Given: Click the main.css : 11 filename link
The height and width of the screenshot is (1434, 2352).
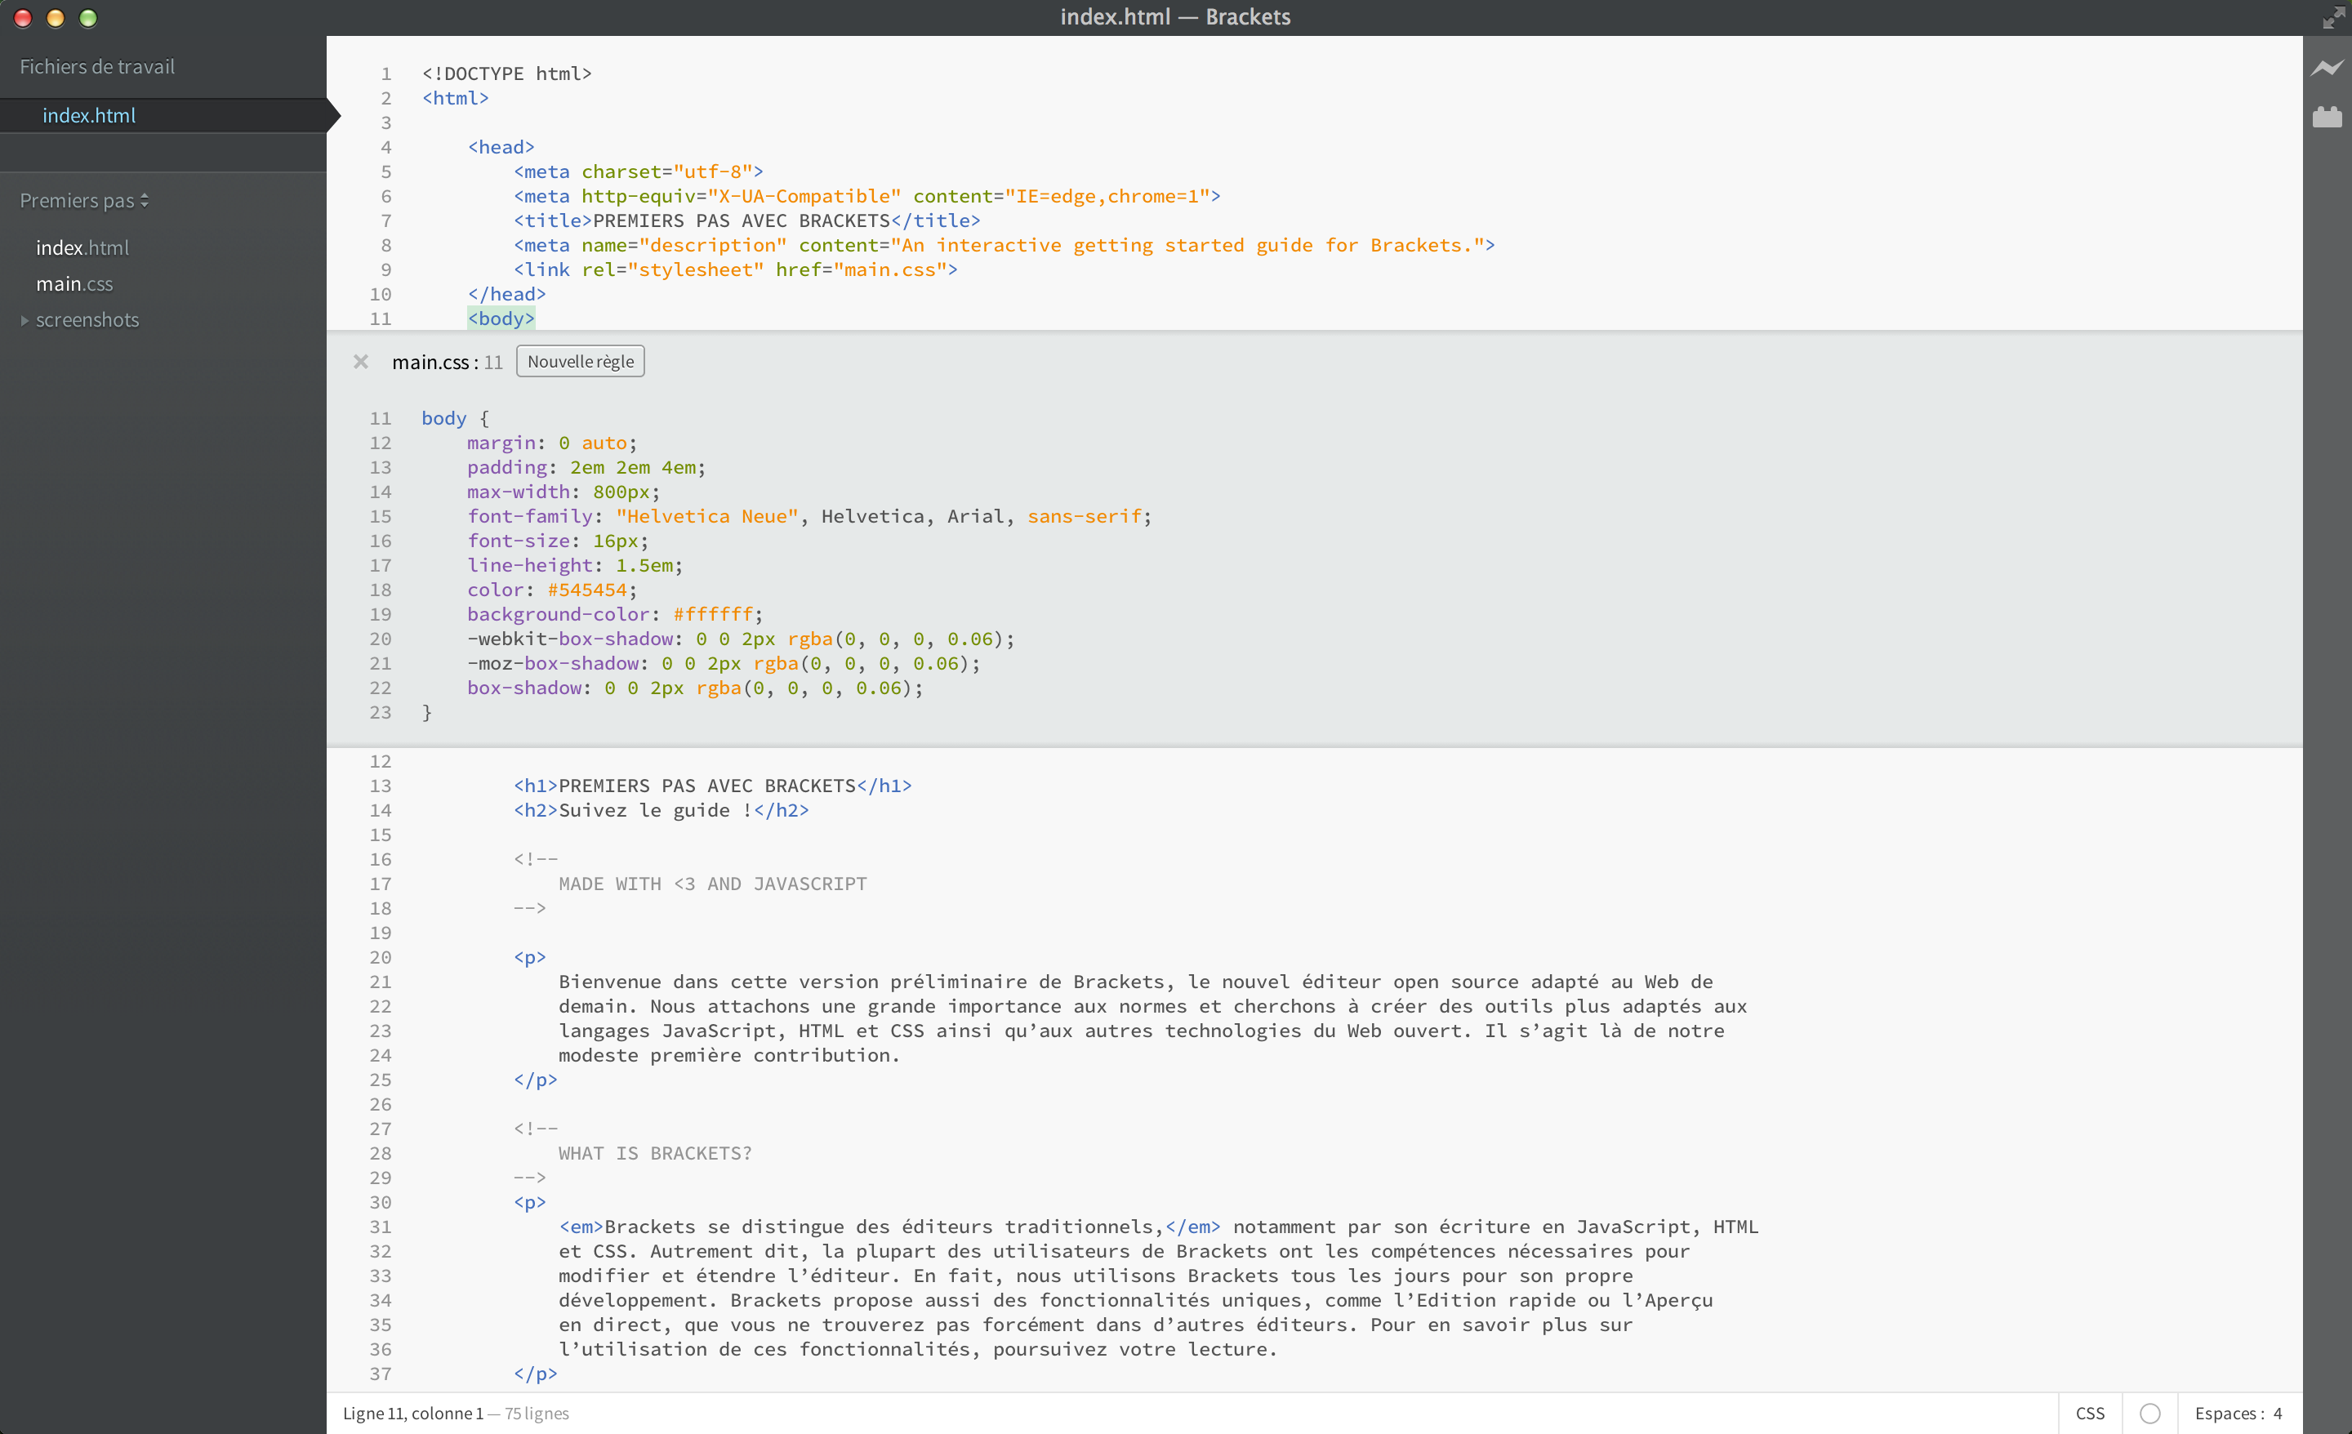Looking at the screenshot, I should point(446,363).
